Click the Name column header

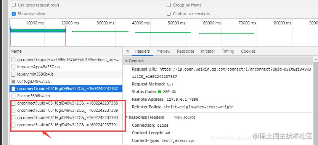[x=66, y=51]
